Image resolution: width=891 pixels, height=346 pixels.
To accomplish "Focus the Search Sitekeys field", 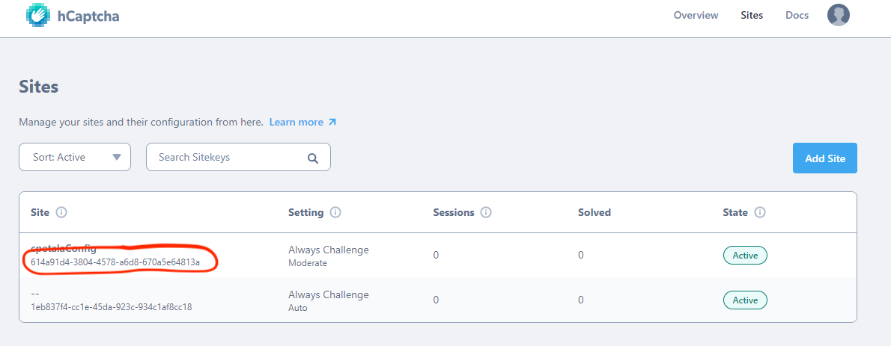I will point(238,157).
